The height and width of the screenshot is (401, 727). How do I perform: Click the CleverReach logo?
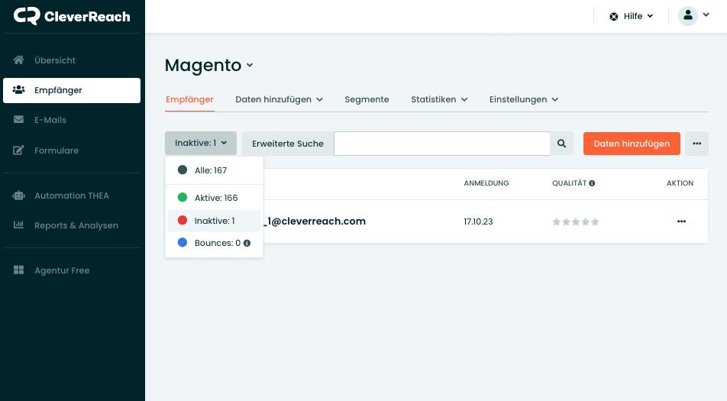coord(72,16)
